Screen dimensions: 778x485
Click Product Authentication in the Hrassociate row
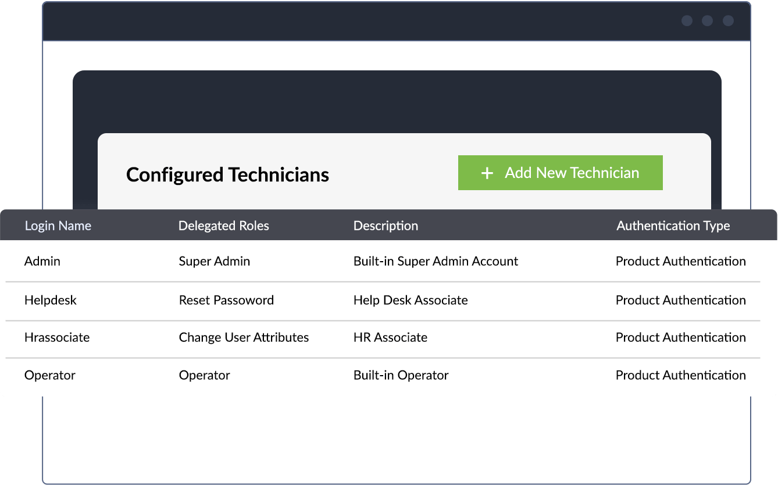[x=681, y=337]
